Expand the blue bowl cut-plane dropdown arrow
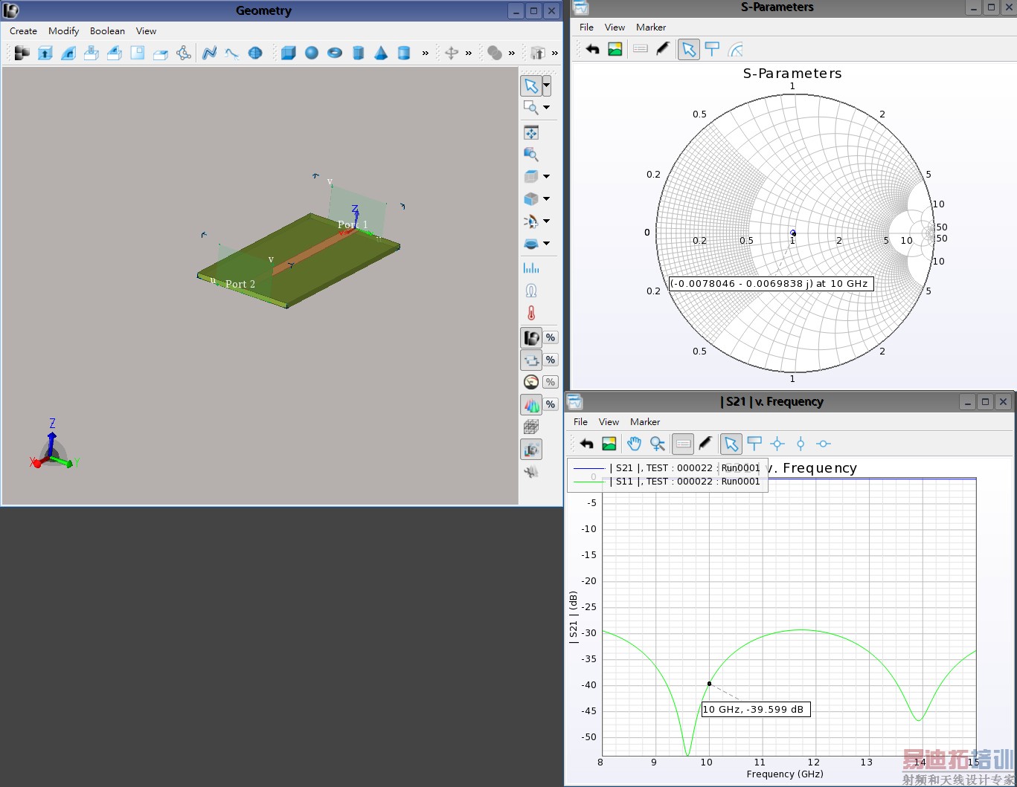 coord(547,244)
